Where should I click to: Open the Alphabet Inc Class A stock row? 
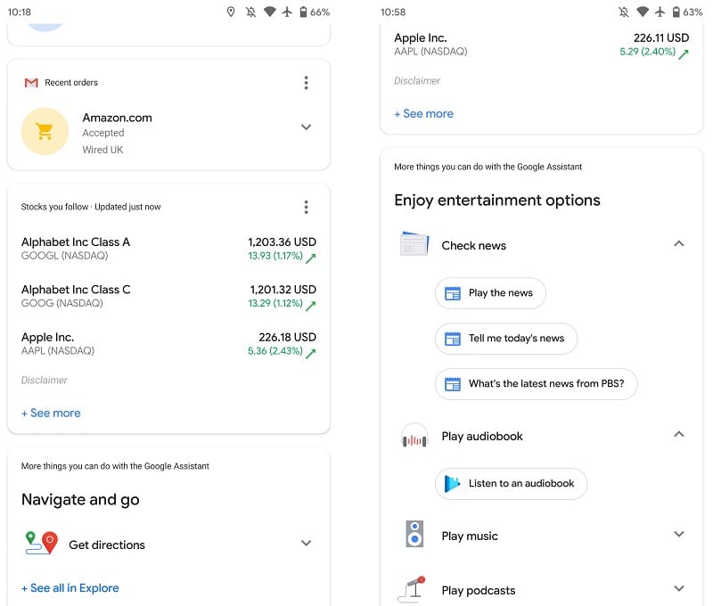coord(168,249)
